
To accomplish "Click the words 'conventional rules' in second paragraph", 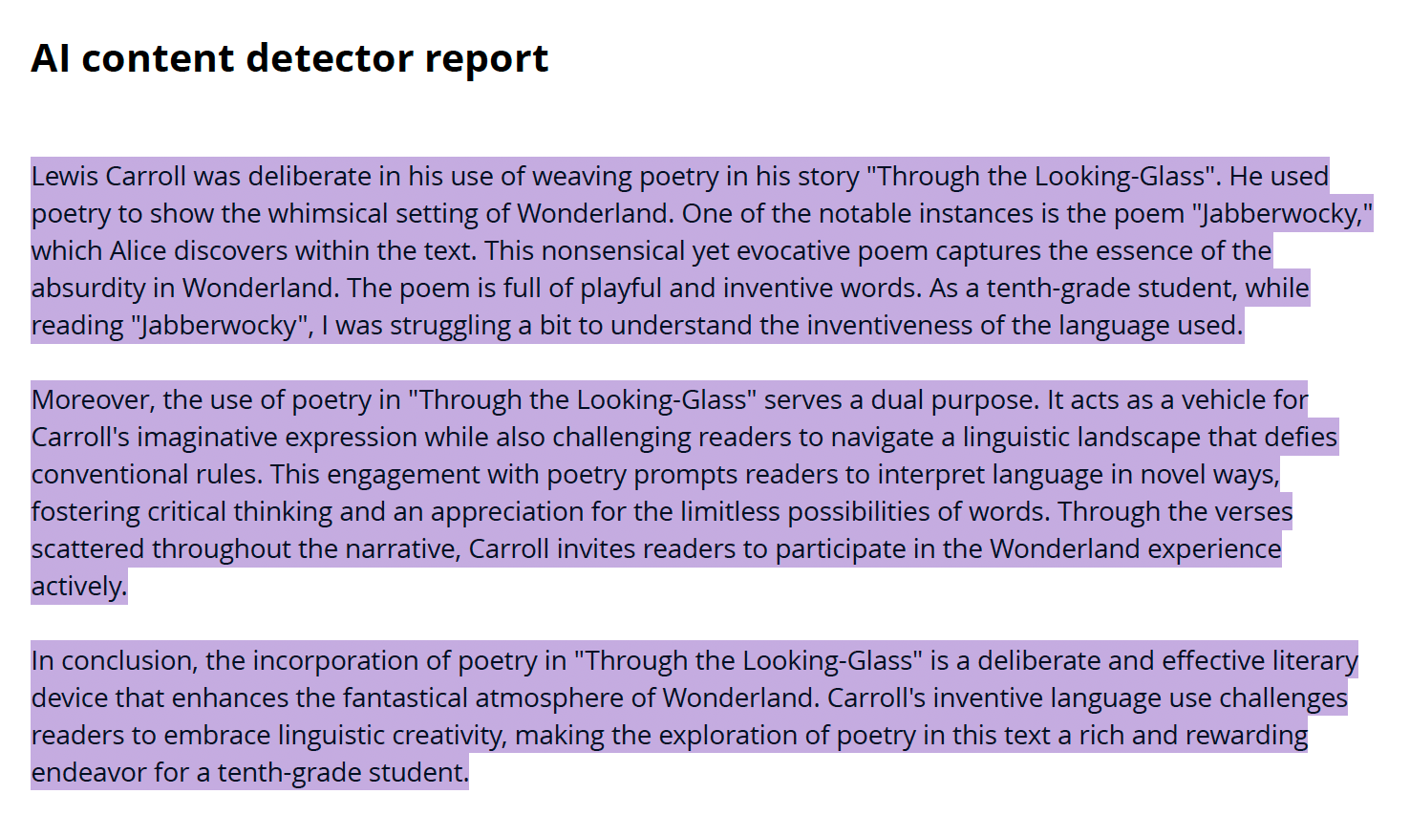I will (146, 475).
